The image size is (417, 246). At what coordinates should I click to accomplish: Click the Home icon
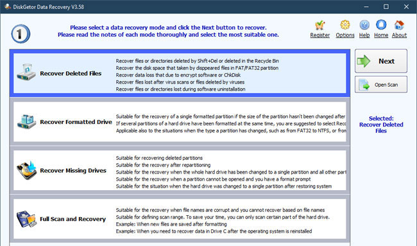[x=381, y=25]
